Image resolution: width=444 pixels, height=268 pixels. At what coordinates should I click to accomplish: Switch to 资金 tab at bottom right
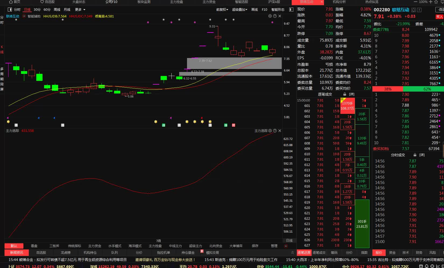pyautogui.click(x=392, y=253)
